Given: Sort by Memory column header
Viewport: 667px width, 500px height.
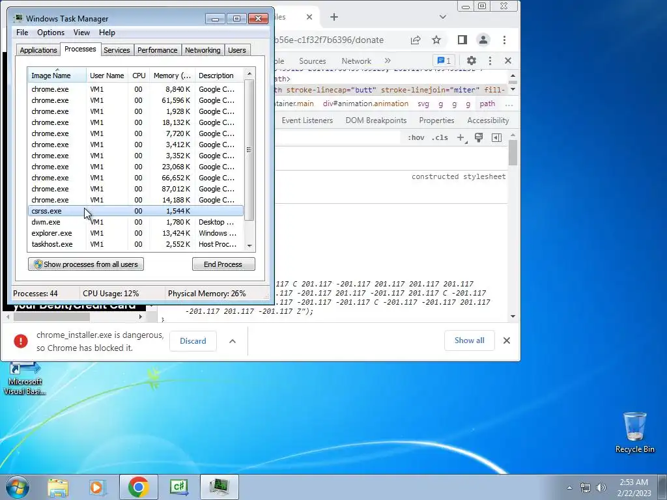Looking at the screenshot, I should pyautogui.click(x=172, y=76).
